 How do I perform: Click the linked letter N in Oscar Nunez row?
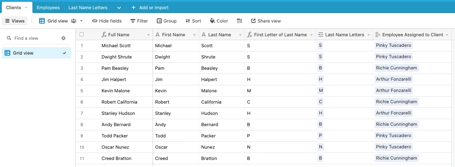pyautogui.click(x=321, y=147)
